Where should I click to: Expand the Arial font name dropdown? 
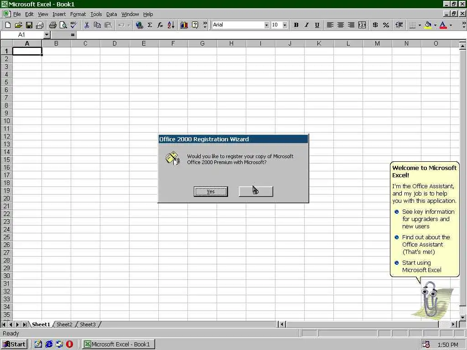point(266,26)
